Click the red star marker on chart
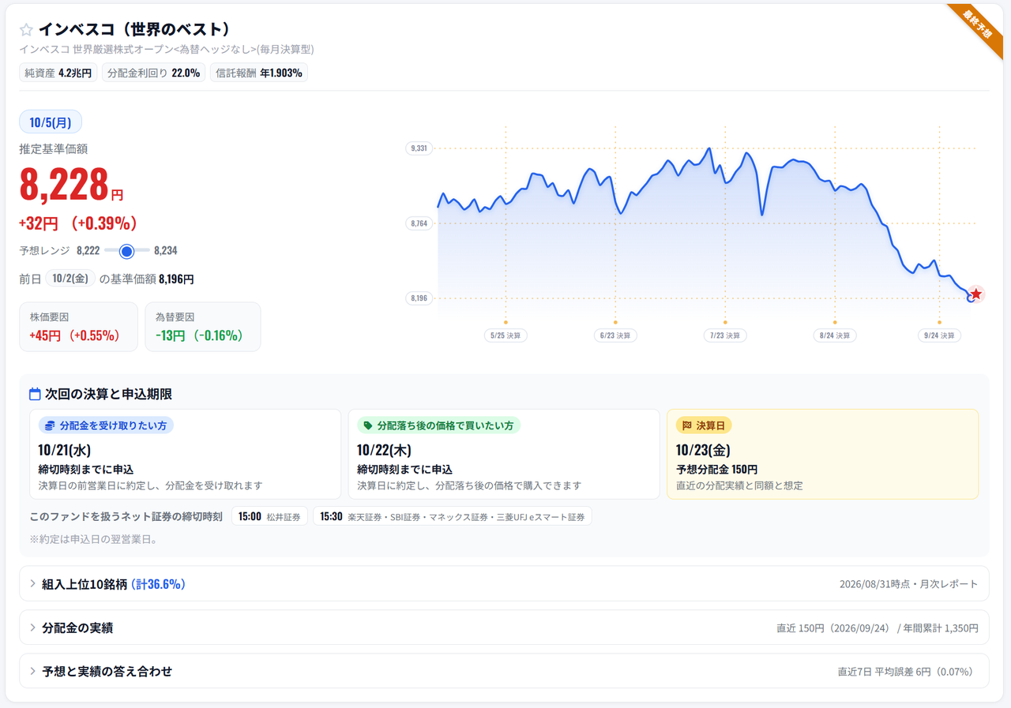Viewport: 1011px width, 708px height. tap(976, 294)
